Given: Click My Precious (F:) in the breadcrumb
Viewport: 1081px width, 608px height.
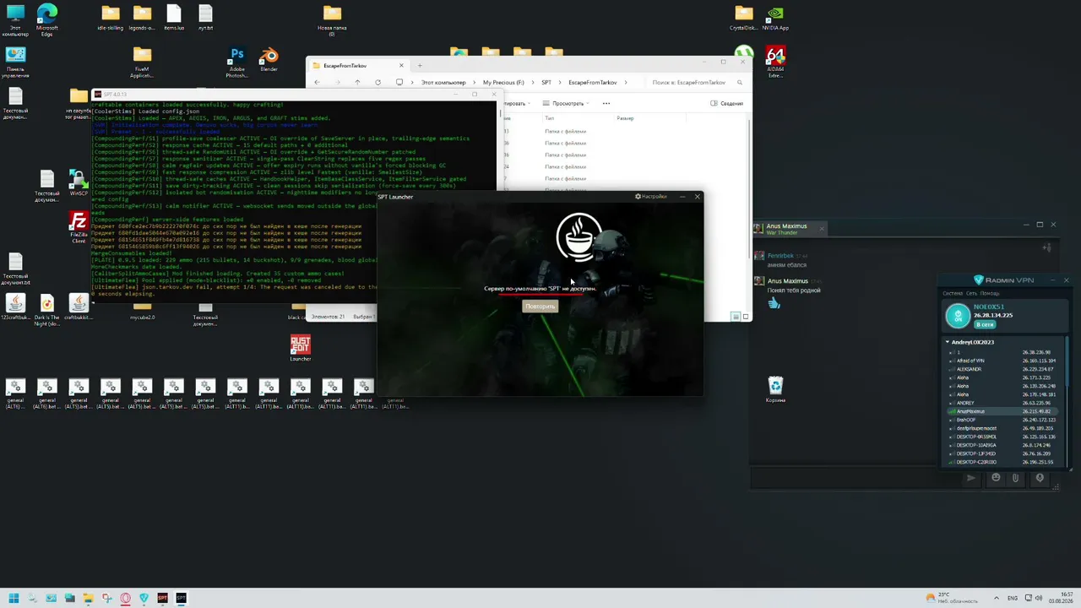Looking at the screenshot, I should tap(503, 83).
